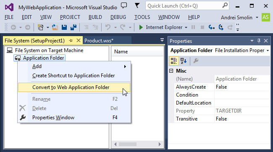Open the EDIT menu
The height and width of the screenshot is (152, 273).
click(x=26, y=17)
